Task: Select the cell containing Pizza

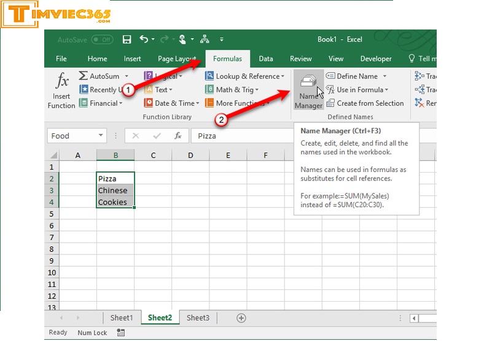Action: (x=115, y=178)
